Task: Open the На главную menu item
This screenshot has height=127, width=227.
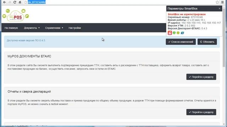Action: click(11, 28)
